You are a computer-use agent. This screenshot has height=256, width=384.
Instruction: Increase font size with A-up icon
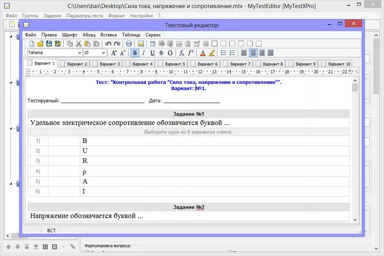(114, 53)
